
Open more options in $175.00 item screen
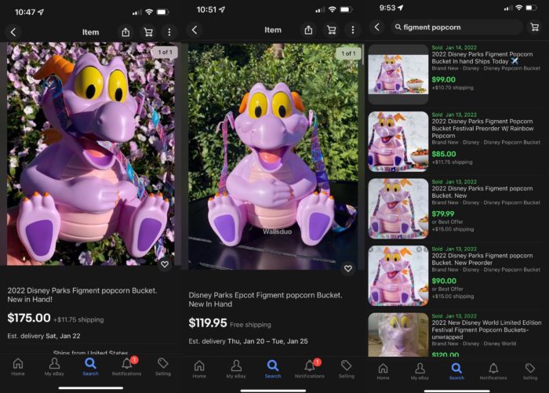(169, 32)
